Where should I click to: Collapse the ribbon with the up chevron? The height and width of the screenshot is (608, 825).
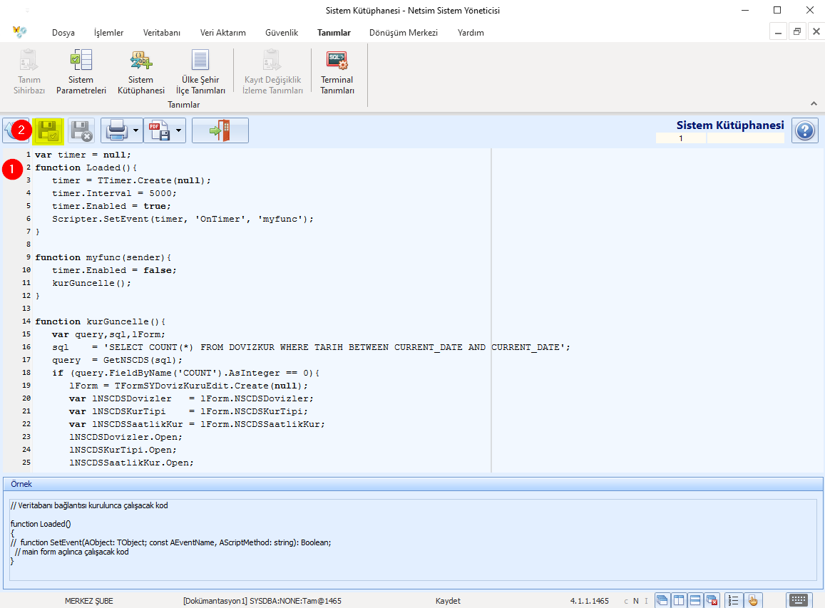814,103
